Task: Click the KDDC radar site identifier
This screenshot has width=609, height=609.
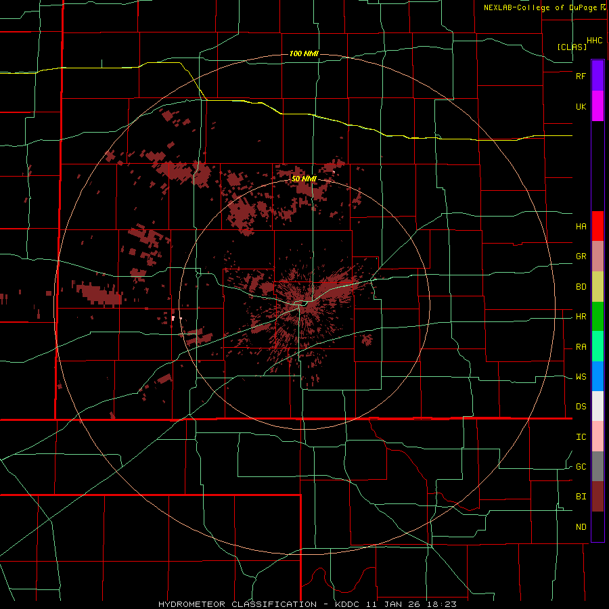Action: (348, 604)
